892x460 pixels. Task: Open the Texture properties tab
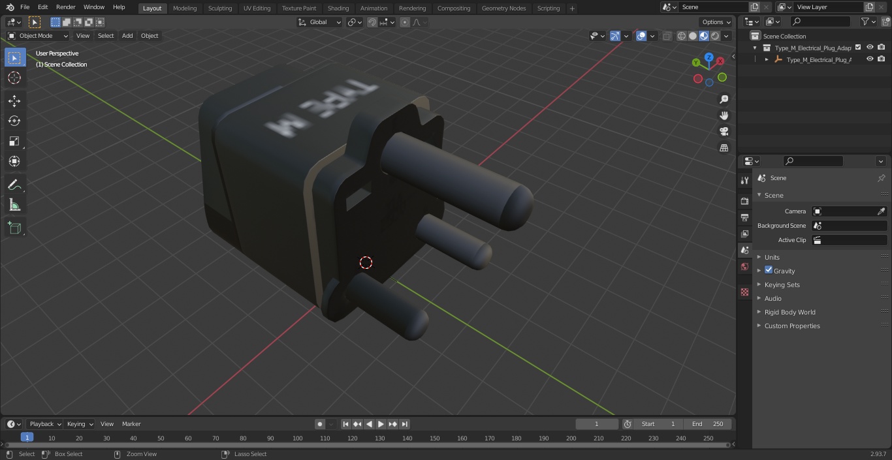point(744,292)
